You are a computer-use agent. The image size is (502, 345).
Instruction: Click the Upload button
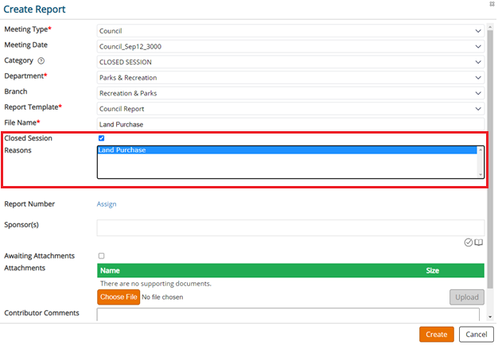tap(467, 297)
